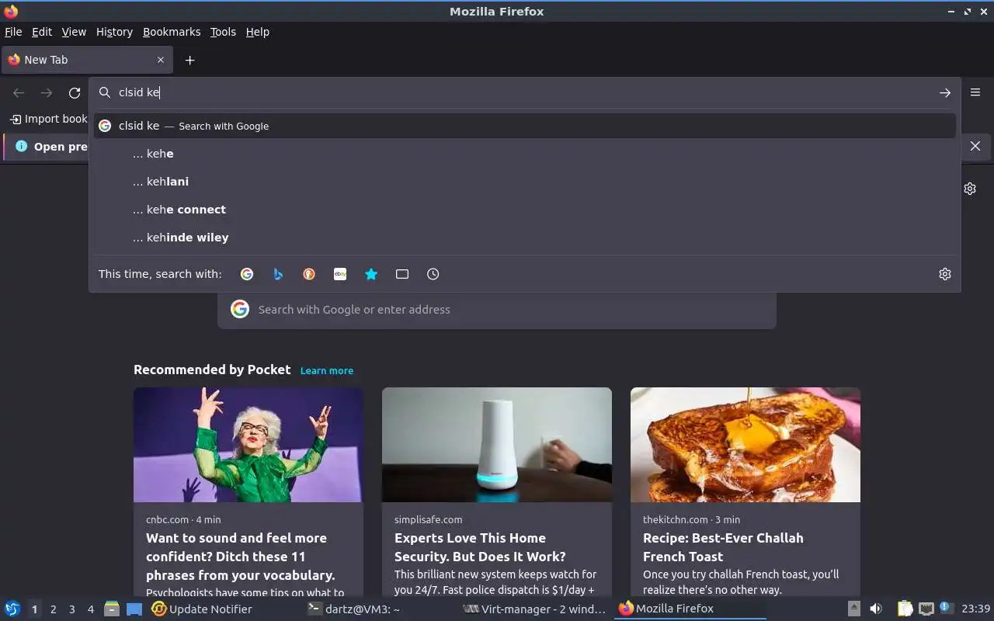The width and height of the screenshot is (994, 621).
Task: Focus the page's Search with Google box
Action: coord(497,309)
